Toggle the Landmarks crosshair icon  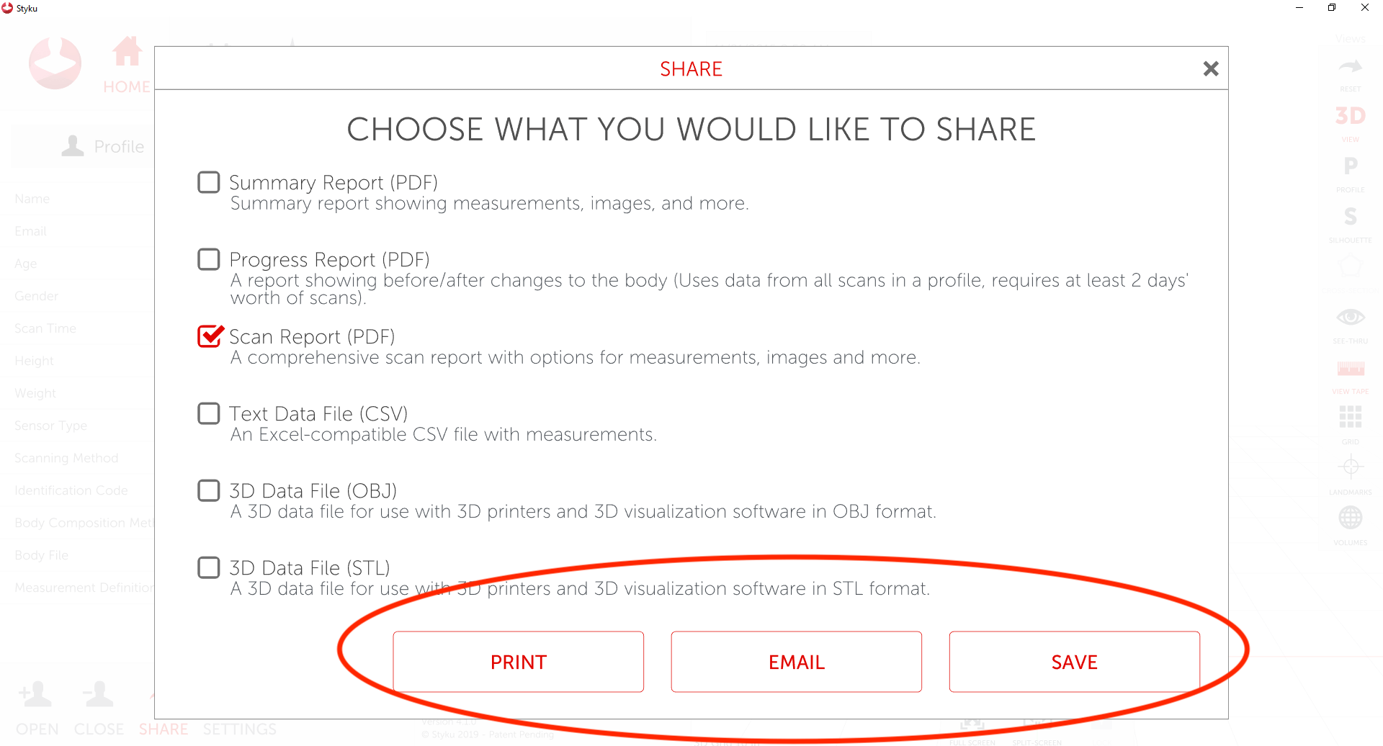1350,467
